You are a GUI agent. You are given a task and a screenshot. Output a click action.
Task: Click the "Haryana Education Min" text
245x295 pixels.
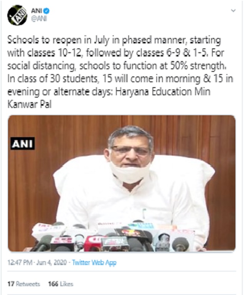click(163, 92)
